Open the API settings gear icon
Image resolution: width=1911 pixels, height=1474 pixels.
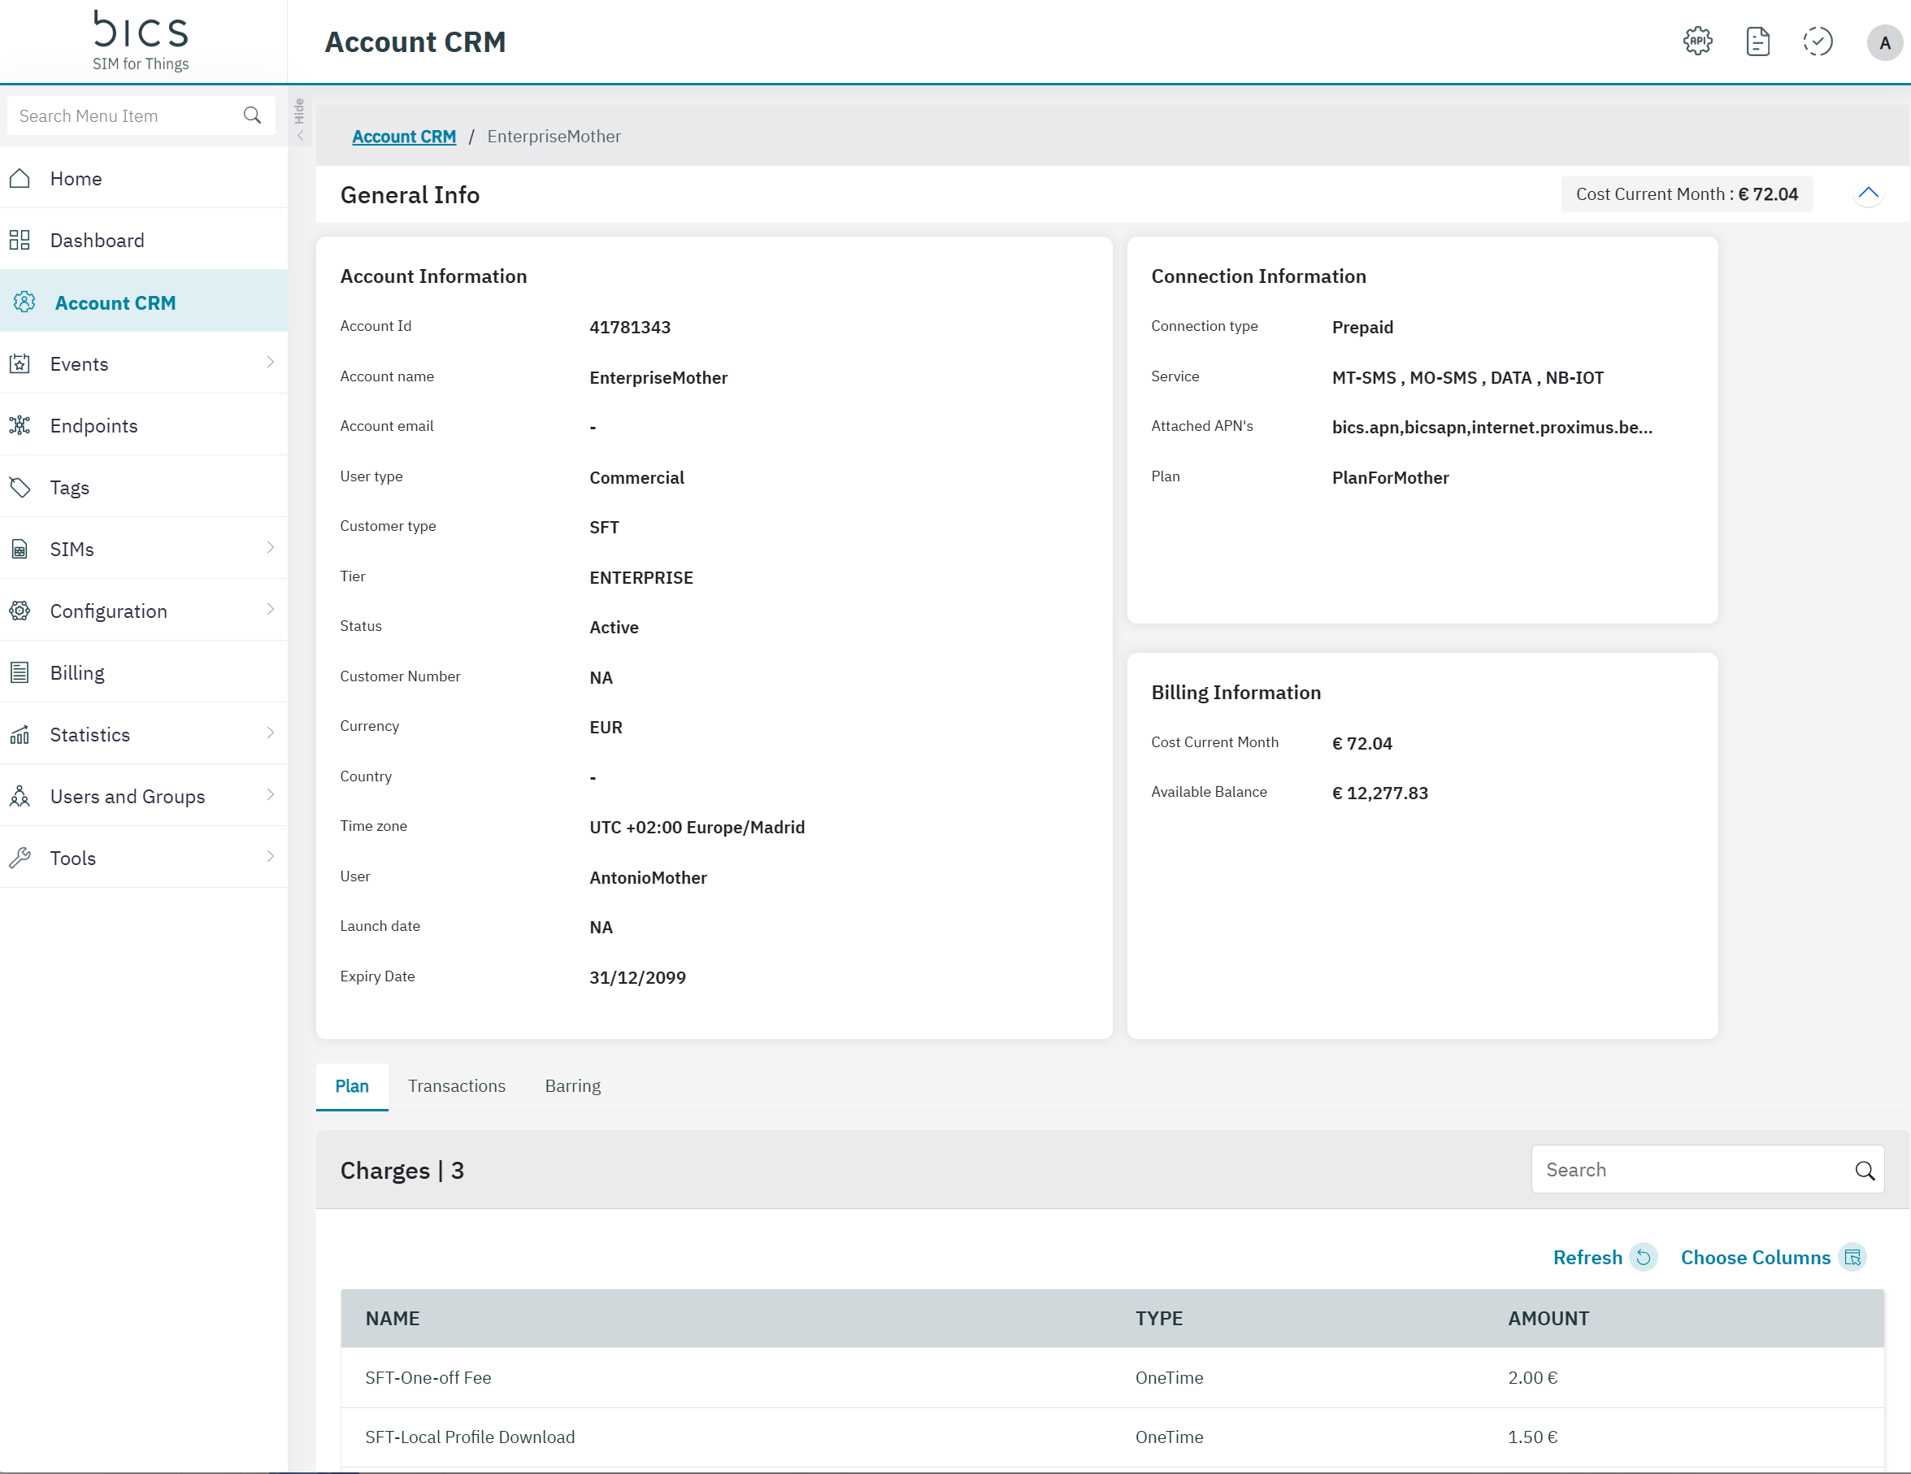pyautogui.click(x=1697, y=41)
